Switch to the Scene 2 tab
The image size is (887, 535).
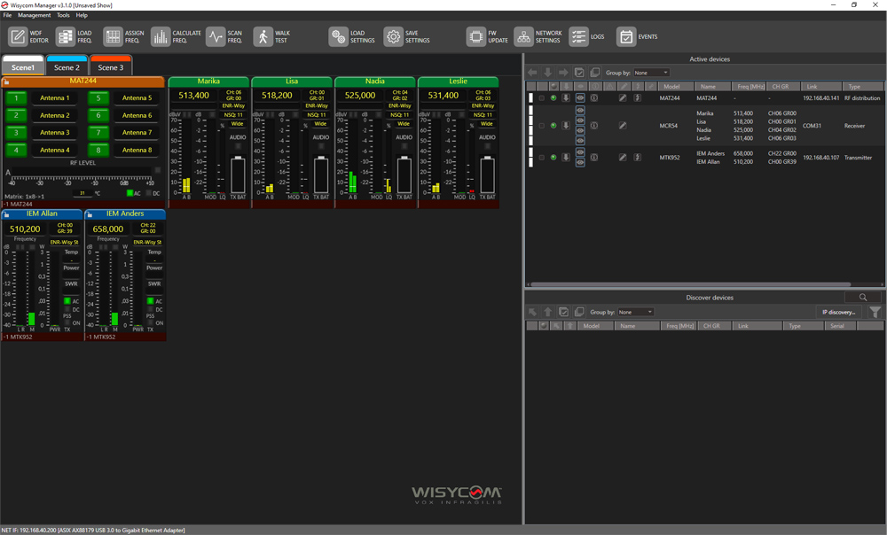coord(67,67)
